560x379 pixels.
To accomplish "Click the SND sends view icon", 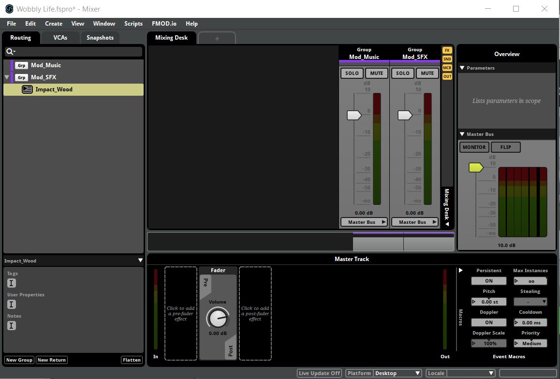I will [x=447, y=59].
